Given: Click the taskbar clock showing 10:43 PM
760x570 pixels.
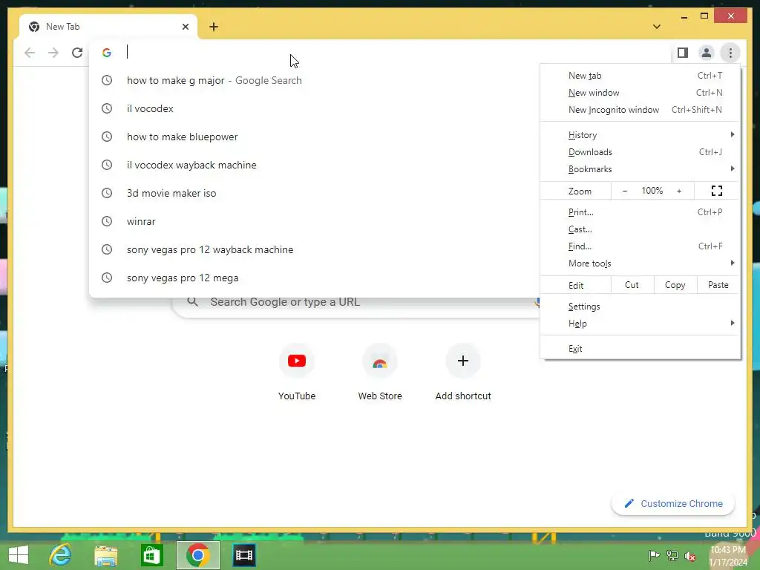Looking at the screenshot, I should [x=728, y=556].
